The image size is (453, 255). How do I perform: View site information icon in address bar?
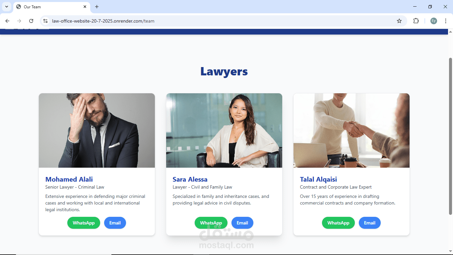click(x=45, y=21)
